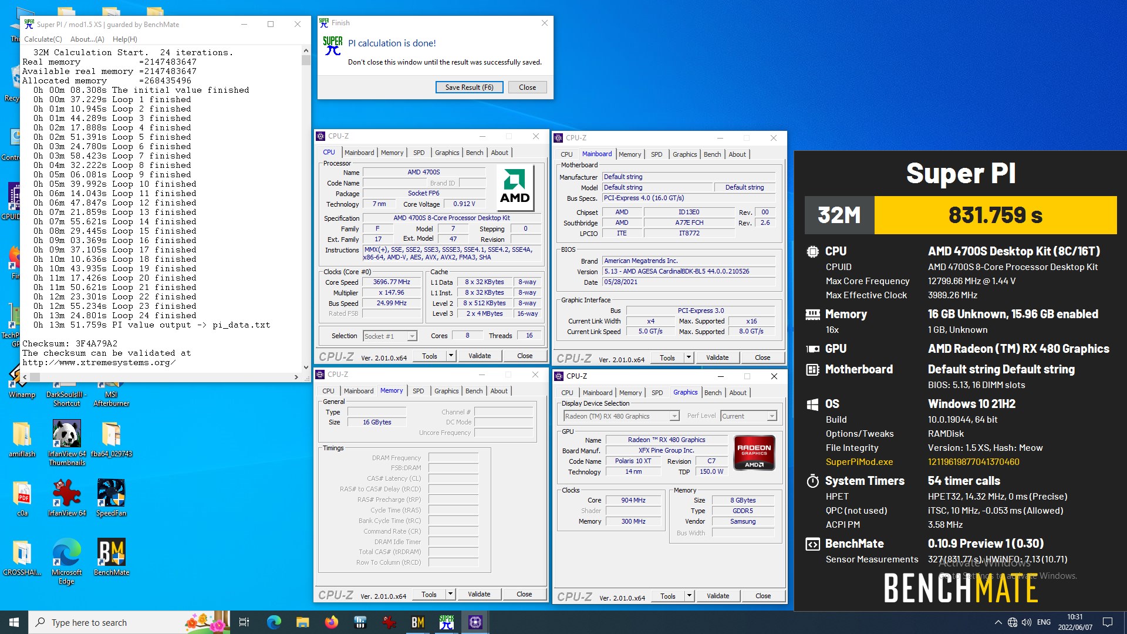The image size is (1127, 634).
Task: Click the 831.759 s result in BenchMate
Action: point(996,215)
